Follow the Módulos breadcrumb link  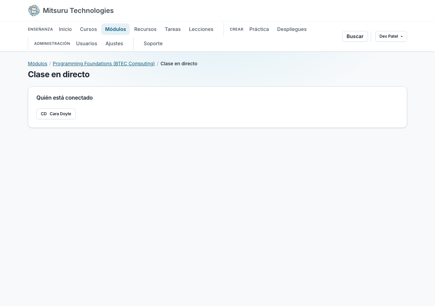coord(37,64)
